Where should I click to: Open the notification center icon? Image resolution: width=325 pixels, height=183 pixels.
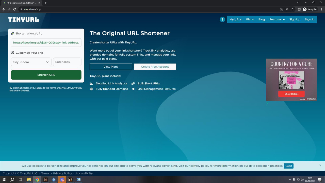[320, 180]
